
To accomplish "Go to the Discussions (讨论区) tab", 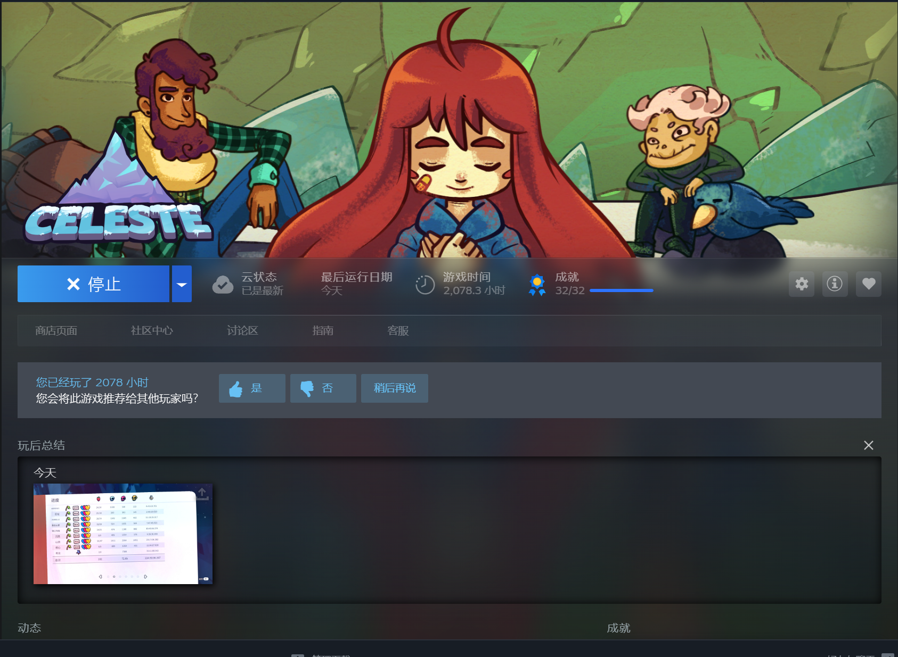I will coord(242,331).
